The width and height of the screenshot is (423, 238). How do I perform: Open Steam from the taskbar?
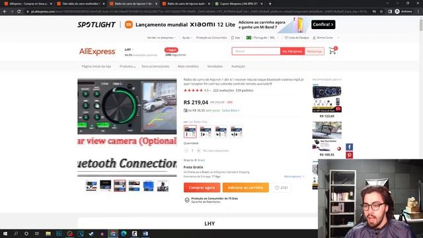pos(91,233)
